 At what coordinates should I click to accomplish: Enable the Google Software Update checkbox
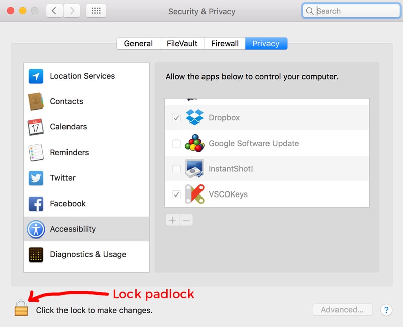point(176,144)
